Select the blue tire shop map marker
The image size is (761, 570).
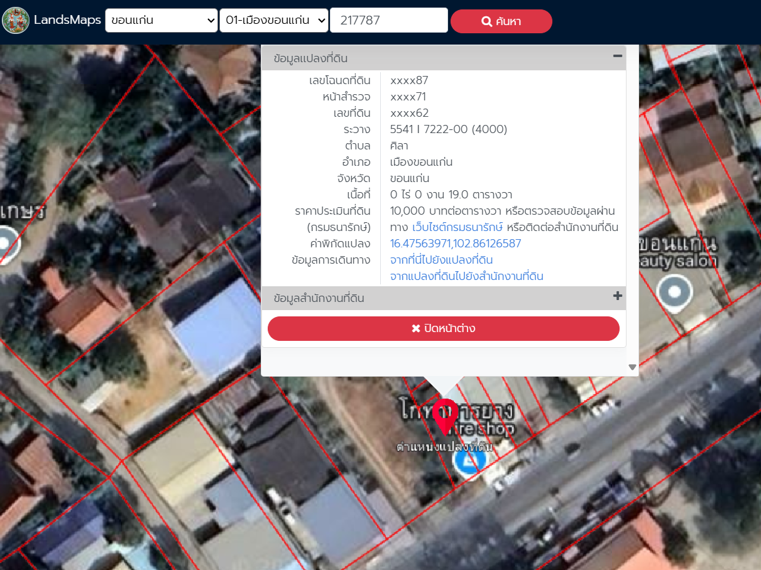coord(470,463)
